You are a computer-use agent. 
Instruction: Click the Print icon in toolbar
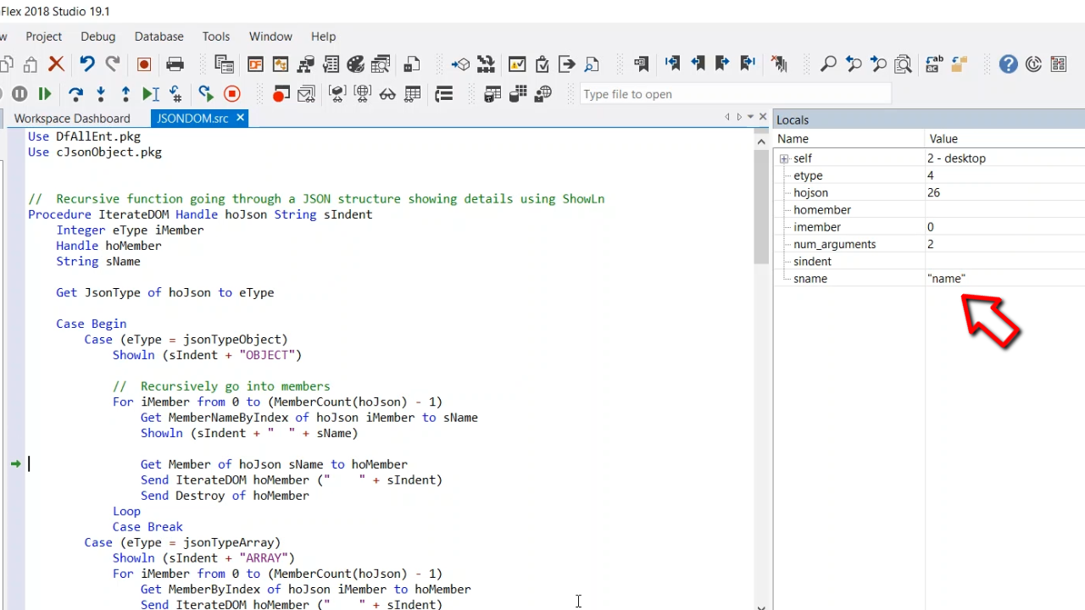click(175, 64)
